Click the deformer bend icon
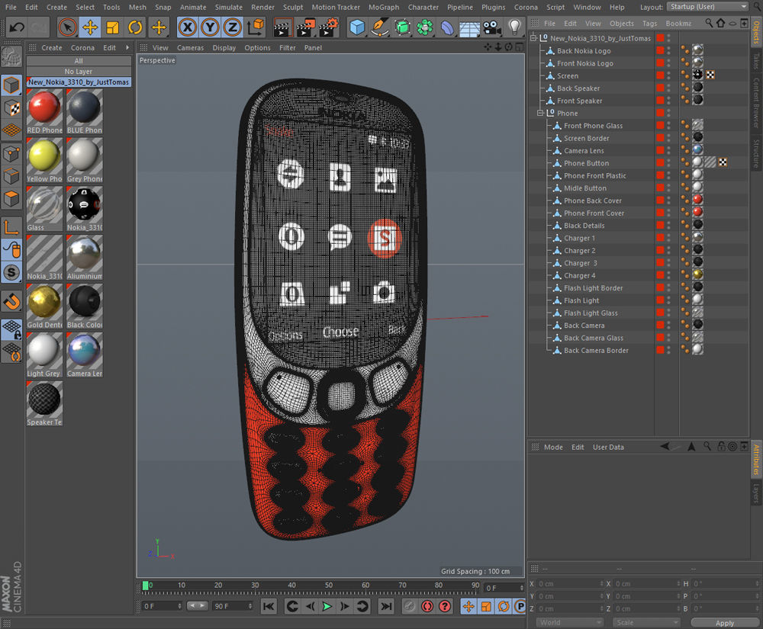Viewport: 763px width, 629px height. pos(446,27)
